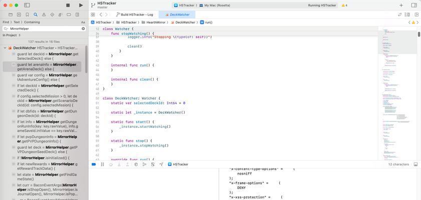Add a new editor on right
The height and width of the screenshot is (200, 421).
tap(416, 14)
